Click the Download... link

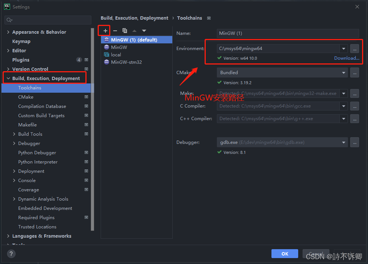click(346, 58)
